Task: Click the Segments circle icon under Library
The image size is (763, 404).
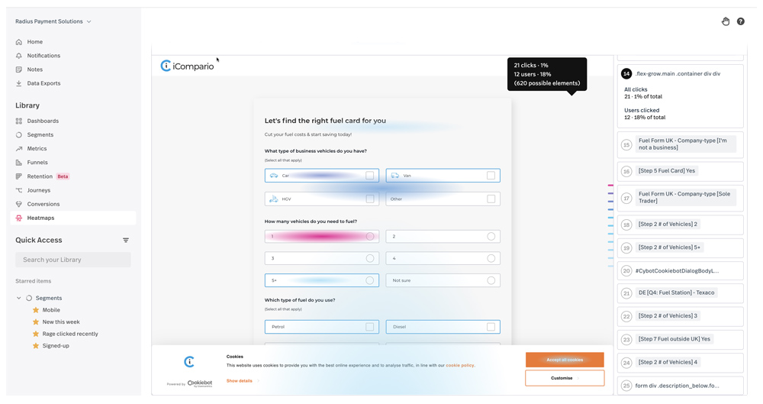Action: [19, 135]
